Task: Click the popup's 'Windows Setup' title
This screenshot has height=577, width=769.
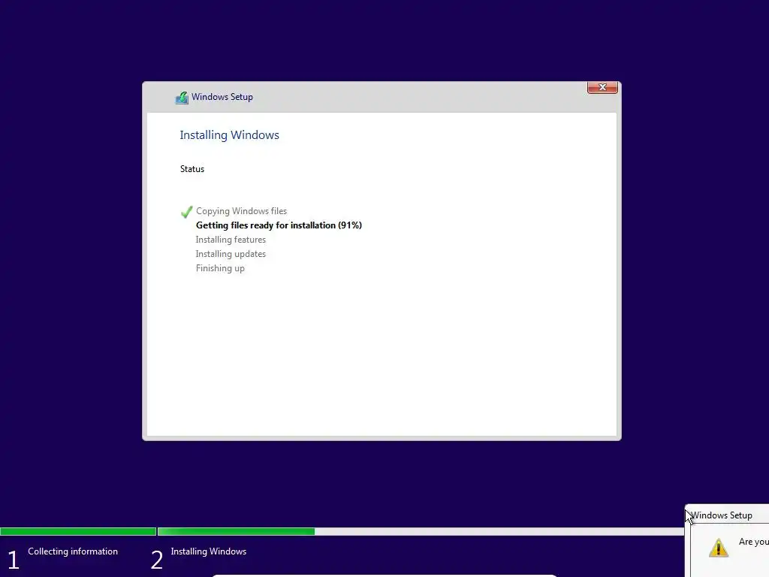Action: 722,515
